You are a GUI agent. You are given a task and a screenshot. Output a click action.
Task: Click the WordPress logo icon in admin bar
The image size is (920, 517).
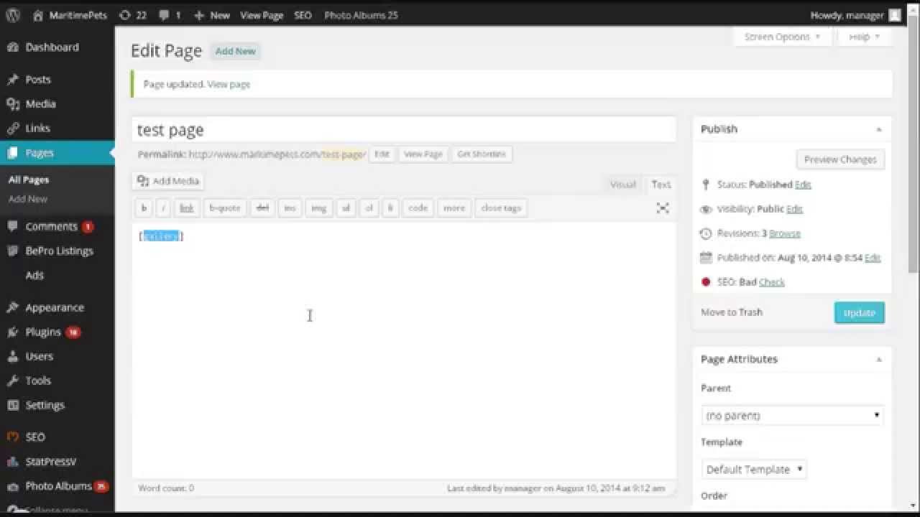pyautogui.click(x=12, y=15)
